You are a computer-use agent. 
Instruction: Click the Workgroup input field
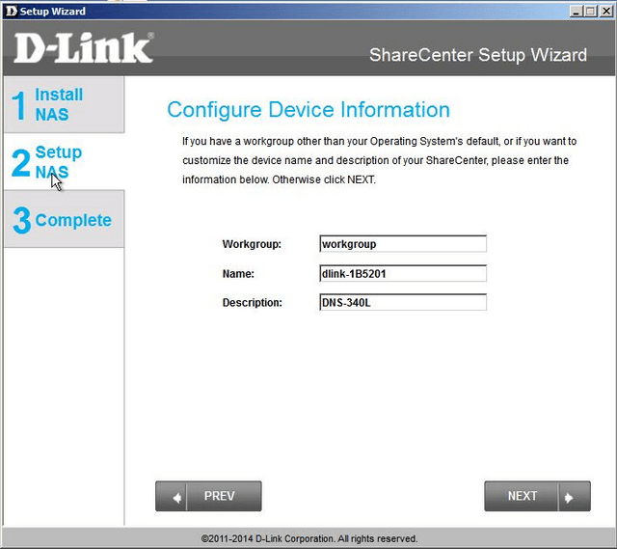[x=403, y=244]
